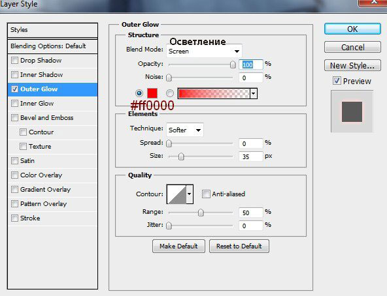The width and height of the screenshot is (387, 296).
Task: Enable the Inner Glow checkbox
Action: click(15, 104)
